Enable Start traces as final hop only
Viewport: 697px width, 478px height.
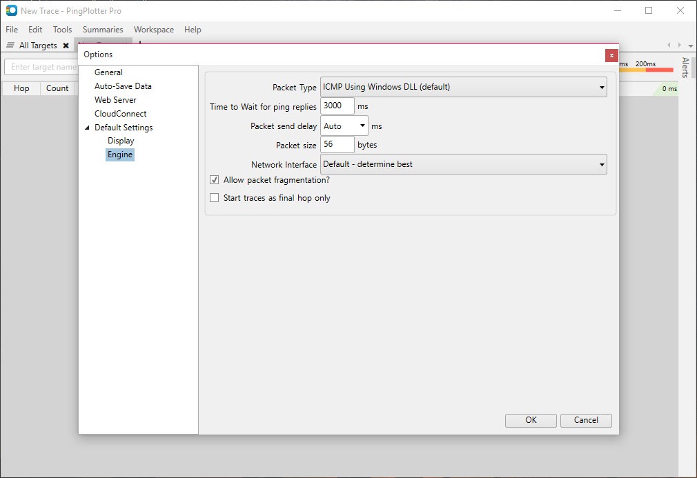pyautogui.click(x=214, y=198)
